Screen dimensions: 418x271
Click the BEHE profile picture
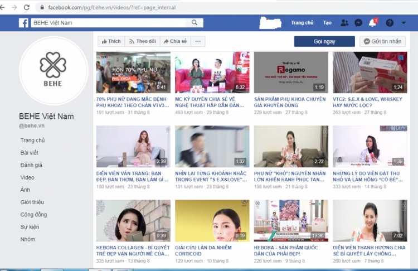pos(53,70)
